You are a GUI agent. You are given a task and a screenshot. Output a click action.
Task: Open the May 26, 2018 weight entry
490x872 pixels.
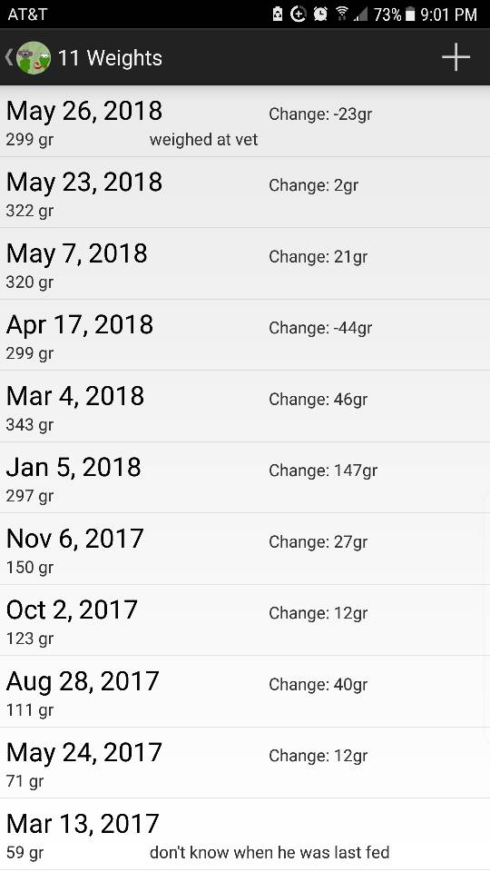tap(245, 122)
